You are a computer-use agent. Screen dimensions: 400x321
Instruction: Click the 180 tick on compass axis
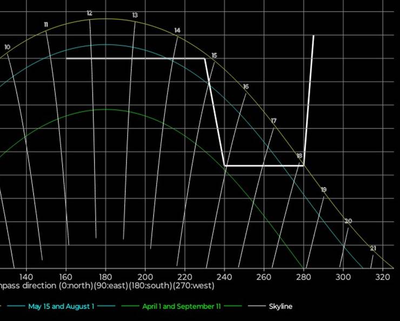(x=105, y=277)
